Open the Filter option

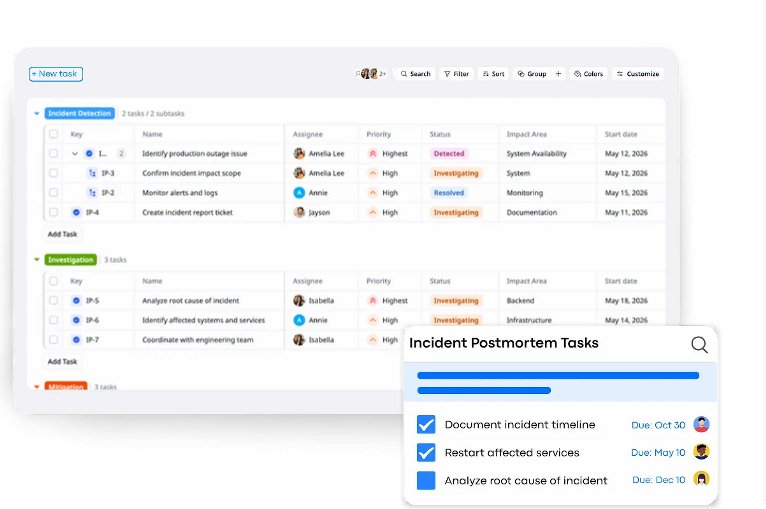457,74
